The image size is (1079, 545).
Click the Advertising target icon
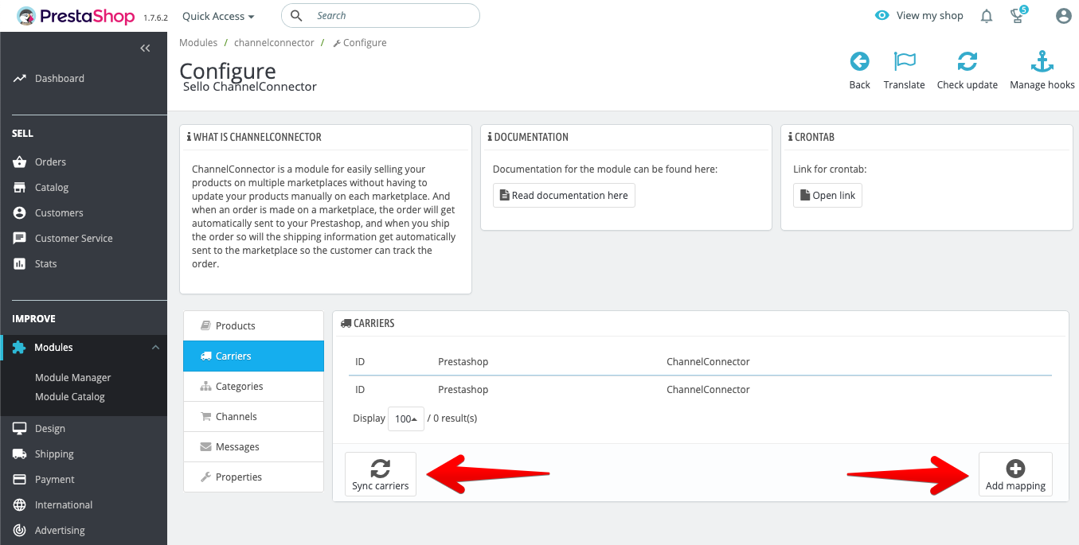pyautogui.click(x=19, y=531)
